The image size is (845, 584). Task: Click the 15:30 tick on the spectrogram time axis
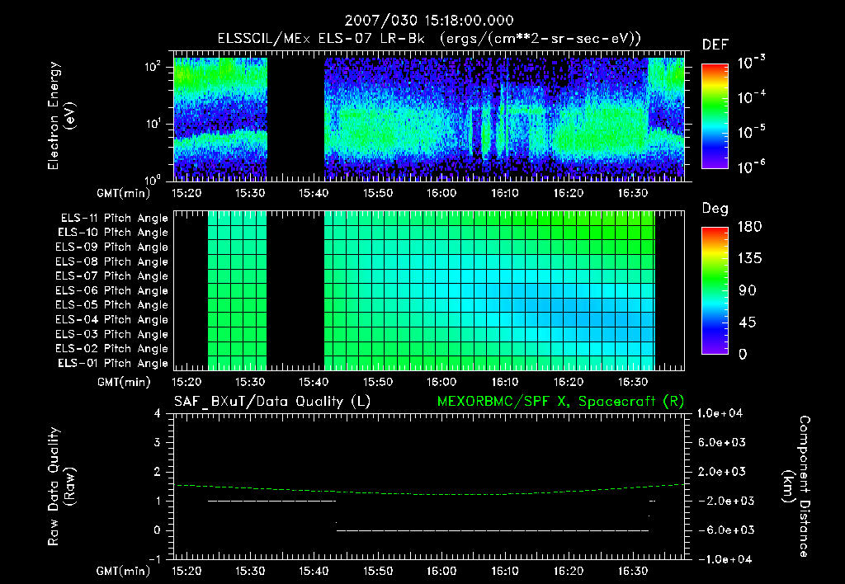[250, 193]
